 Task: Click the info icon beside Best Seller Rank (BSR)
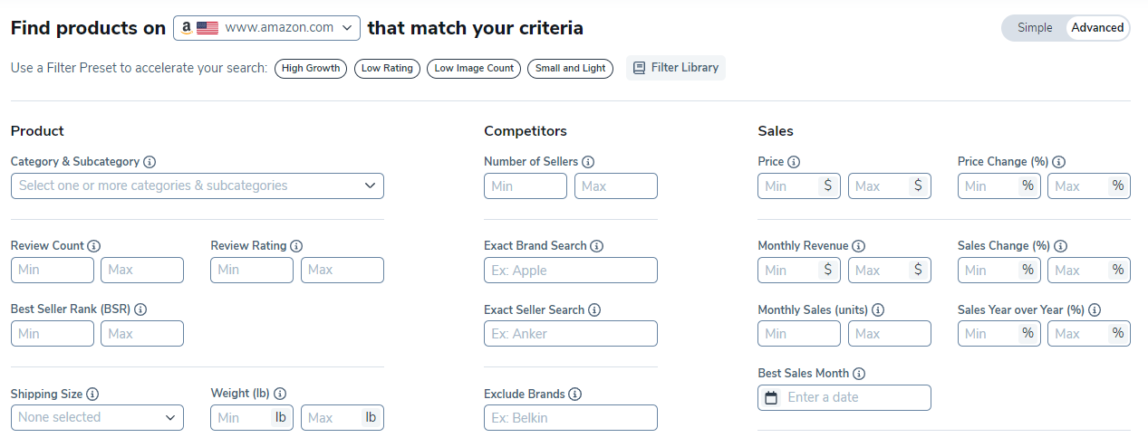(x=140, y=309)
